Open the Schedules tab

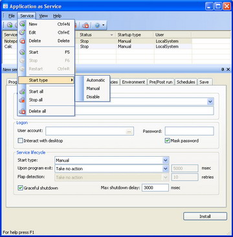(x=186, y=82)
